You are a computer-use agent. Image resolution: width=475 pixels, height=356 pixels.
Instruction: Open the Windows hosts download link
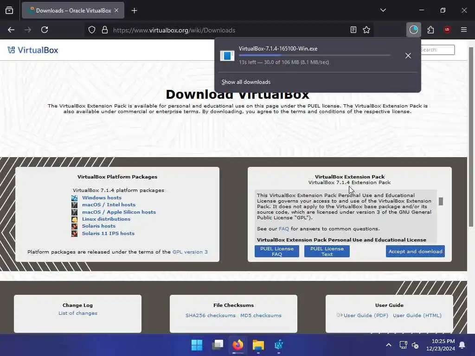102,197
